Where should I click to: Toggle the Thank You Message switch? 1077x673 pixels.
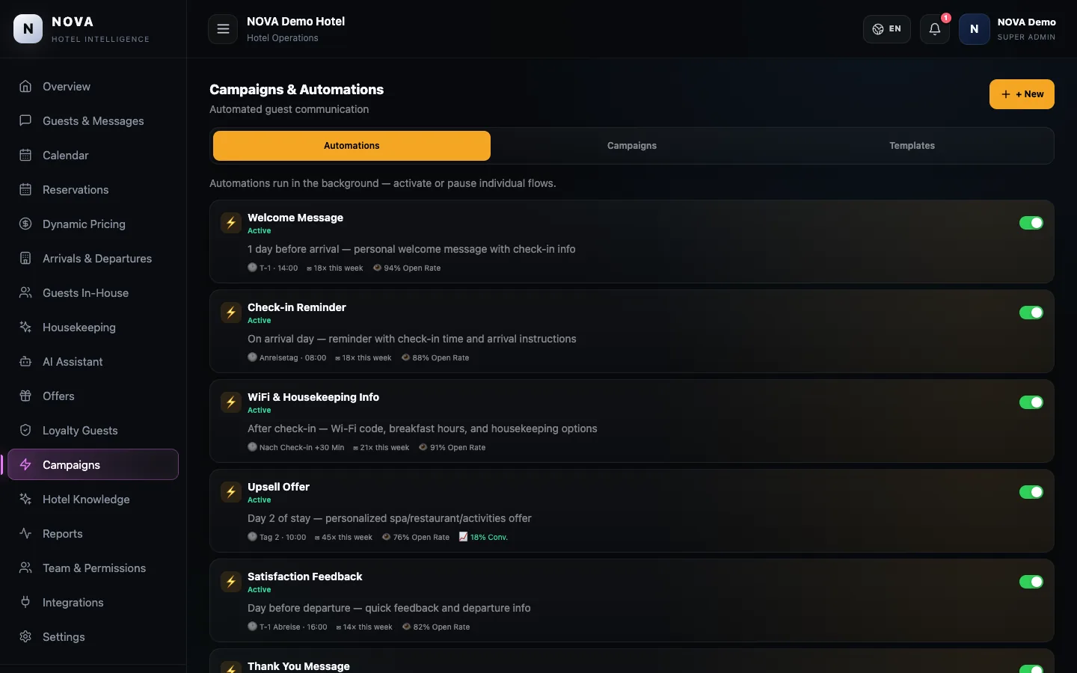click(x=1031, y=669)
